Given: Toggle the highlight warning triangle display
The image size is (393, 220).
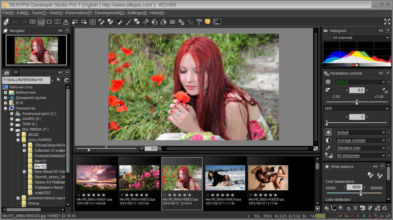Looking at the screenshot, I should click(x=66, y=22).
